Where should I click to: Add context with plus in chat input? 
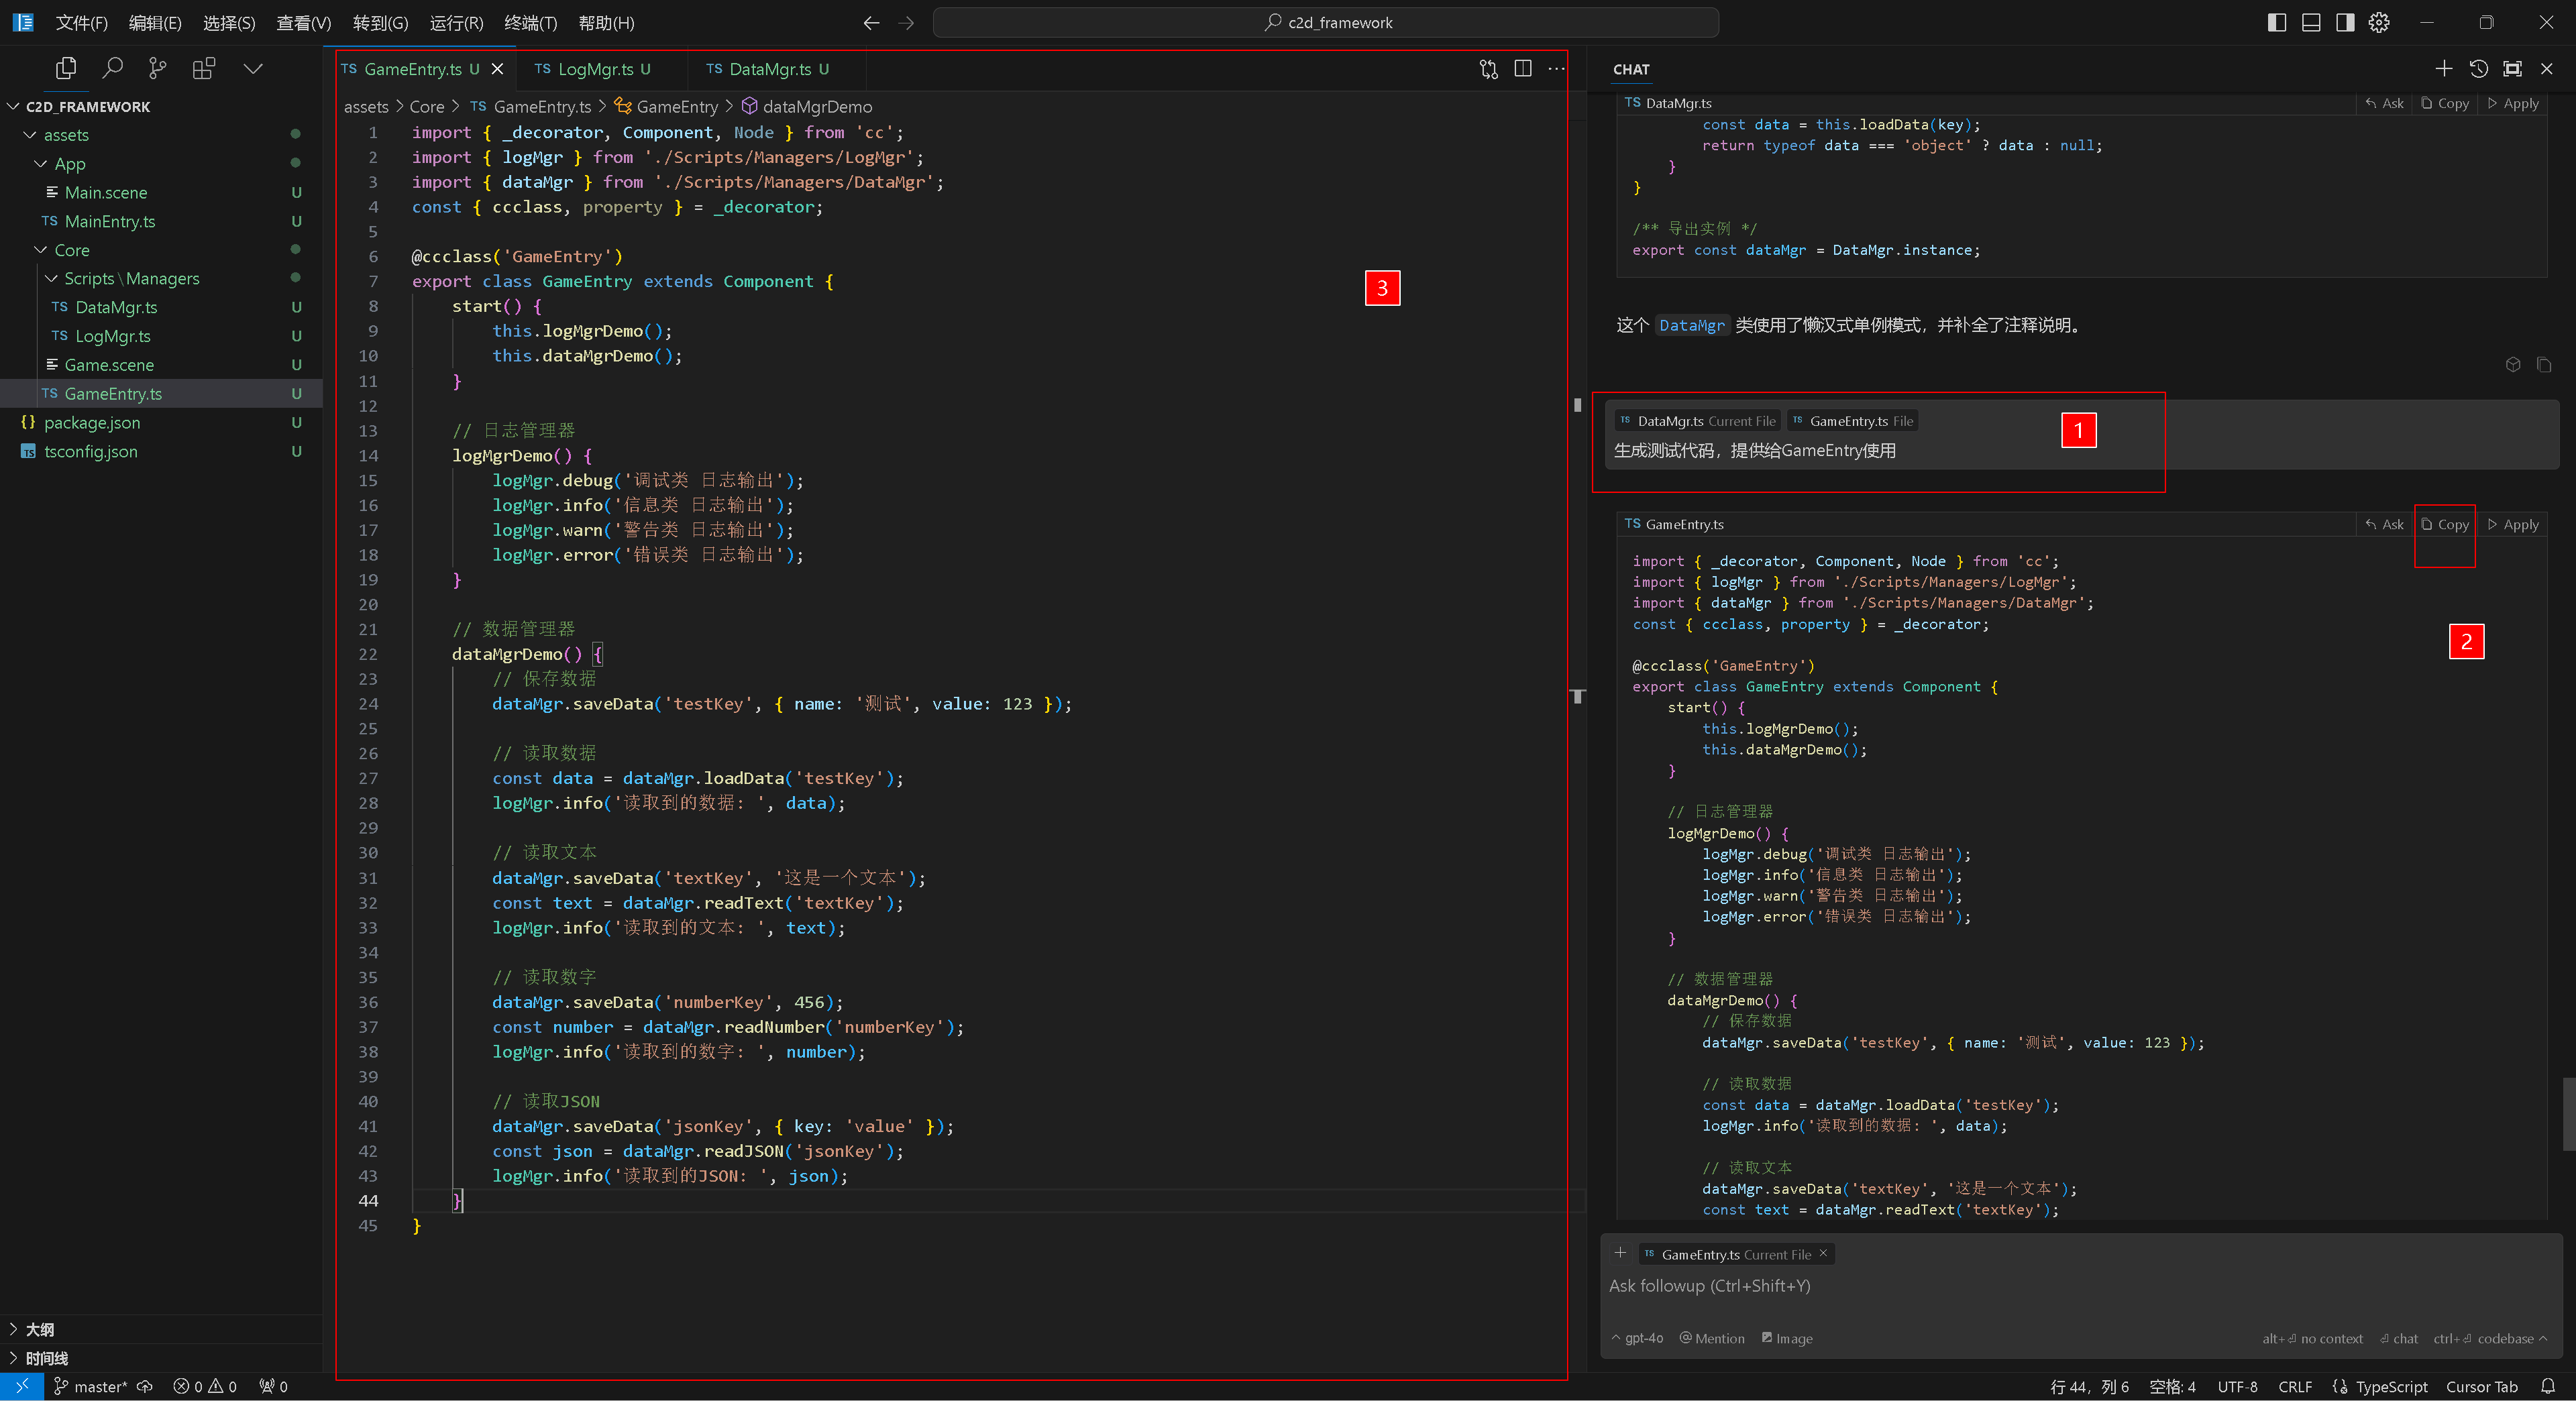(x=1620, y=1253)
